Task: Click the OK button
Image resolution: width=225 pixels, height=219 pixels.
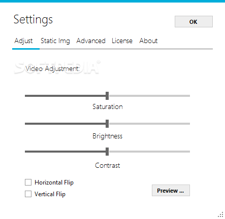Action: coord(194,21)
